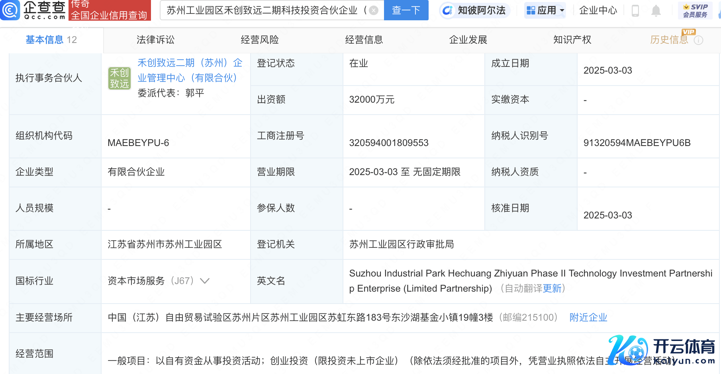Image resolution: width=721 pixels, height=374 pixels.
Task: Click the Qcc.com logo icon
Action: [10, 10]
